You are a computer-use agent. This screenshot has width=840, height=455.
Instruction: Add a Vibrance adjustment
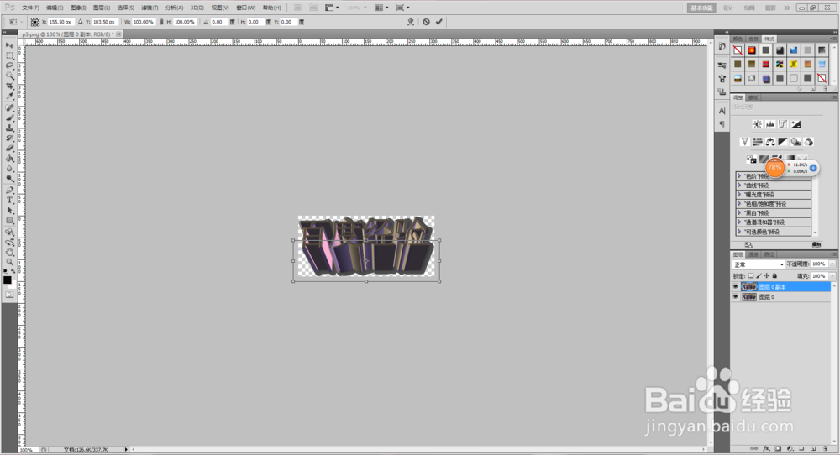click(x=744, y=141)
